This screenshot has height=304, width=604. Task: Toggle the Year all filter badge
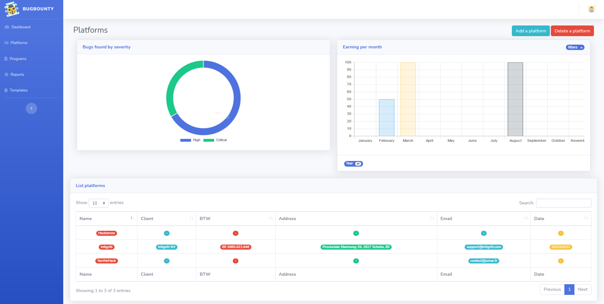pyautogui.click(x=354, y=163)
